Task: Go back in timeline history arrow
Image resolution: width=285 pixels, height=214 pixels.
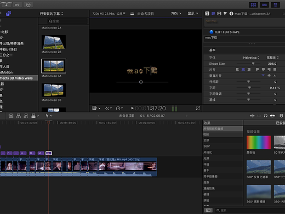Action: coord(99,116)
